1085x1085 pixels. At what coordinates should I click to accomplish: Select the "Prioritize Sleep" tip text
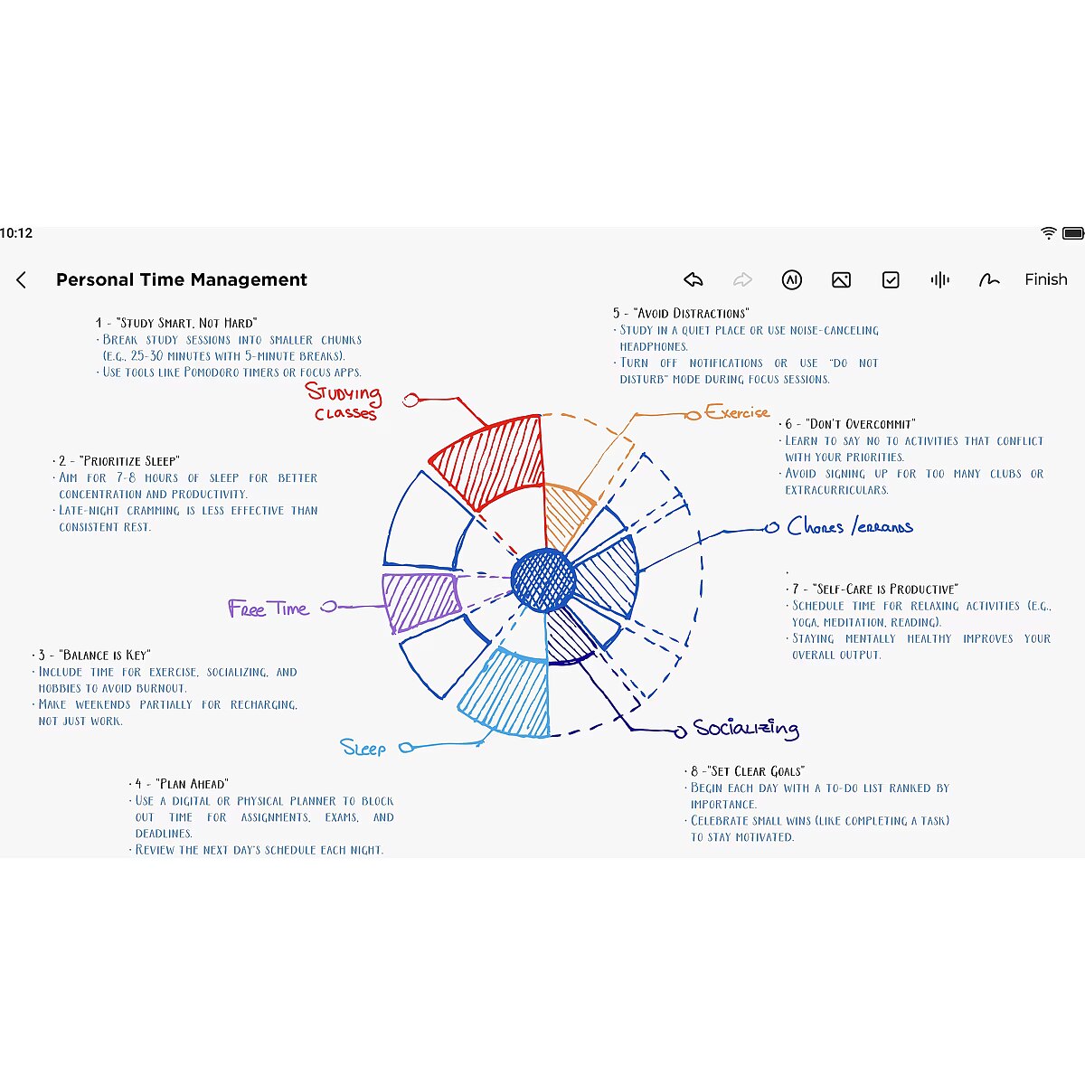187,494
